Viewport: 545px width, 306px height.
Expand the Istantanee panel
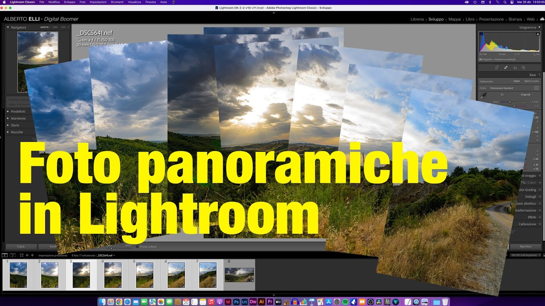coord(8,118)
